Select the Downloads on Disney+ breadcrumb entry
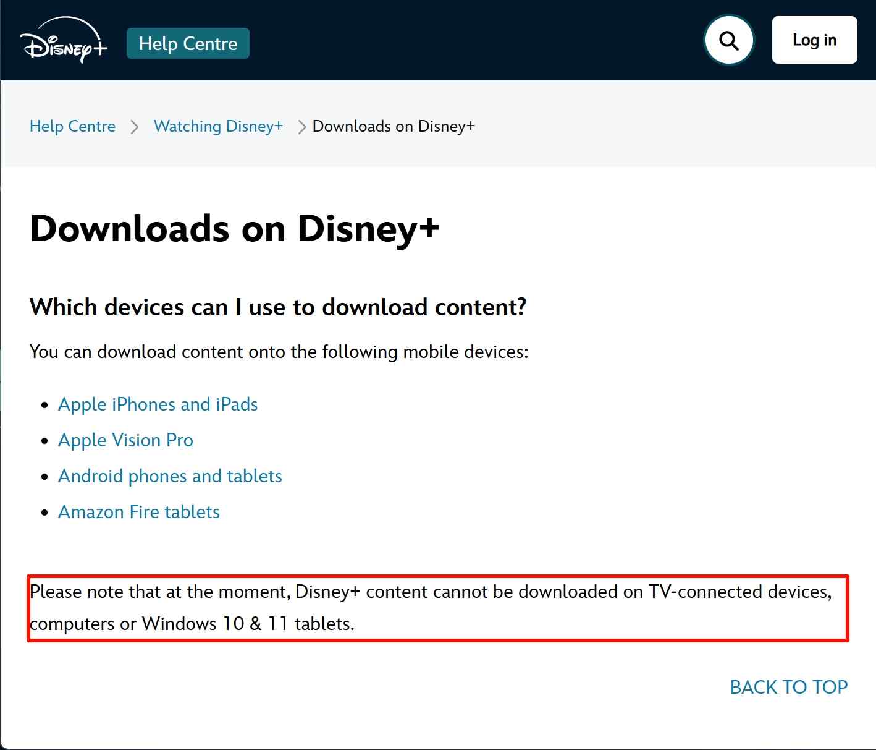This screenshot has height=750, width=876. click(394, 126)
